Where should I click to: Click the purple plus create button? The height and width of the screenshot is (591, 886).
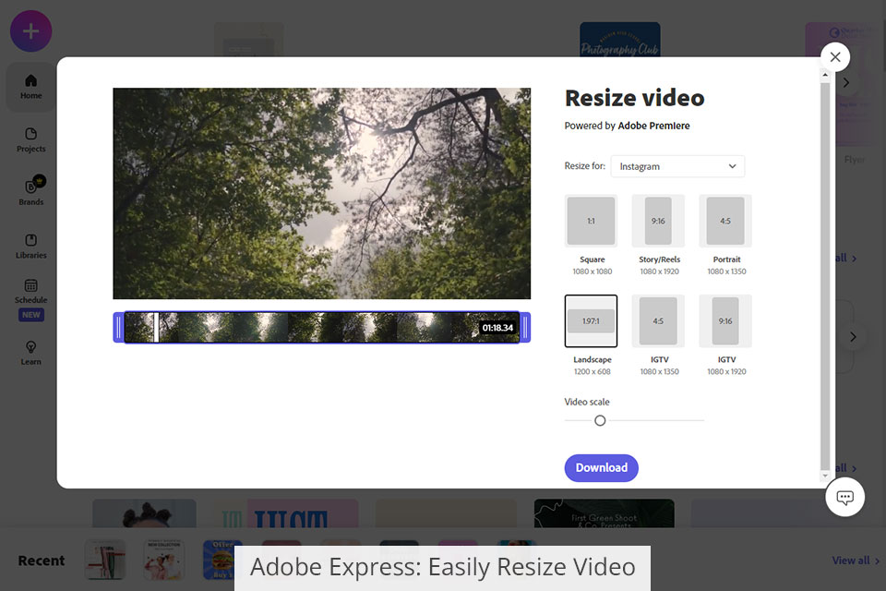(31, 31)
